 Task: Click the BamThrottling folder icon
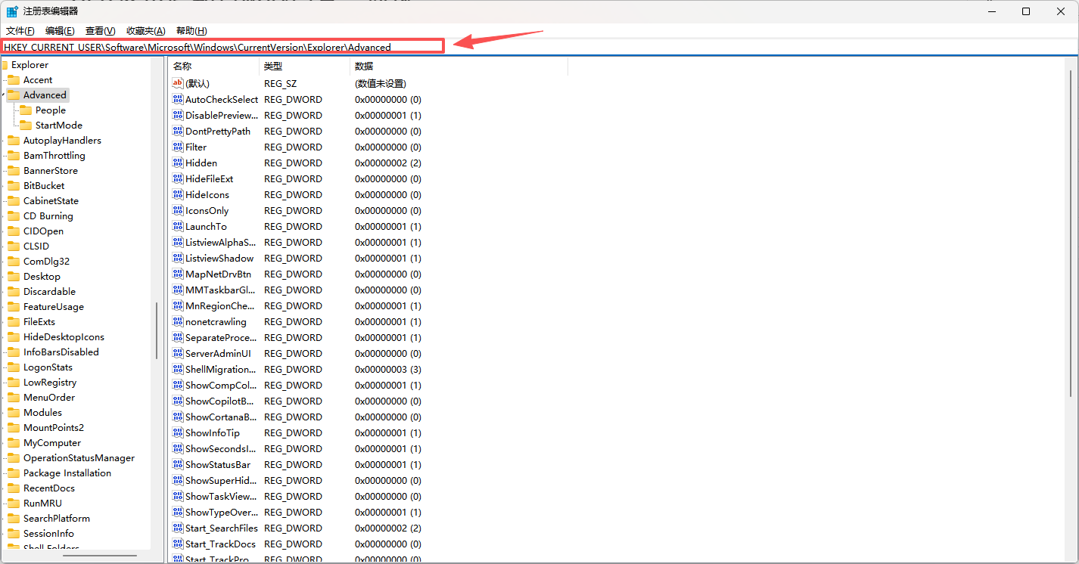[x=14, y=156]
